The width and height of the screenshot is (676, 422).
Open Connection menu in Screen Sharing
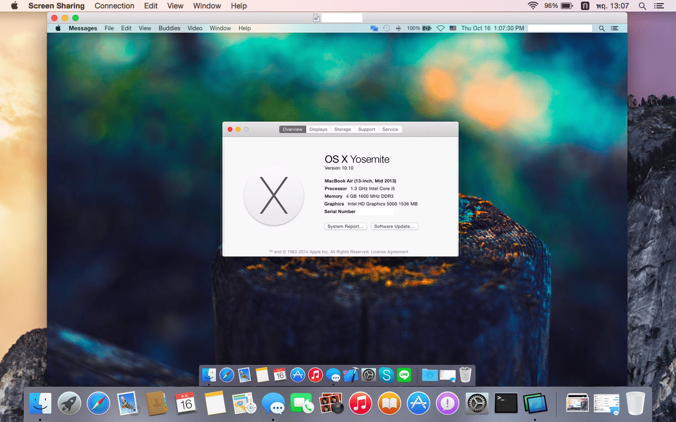115,6
